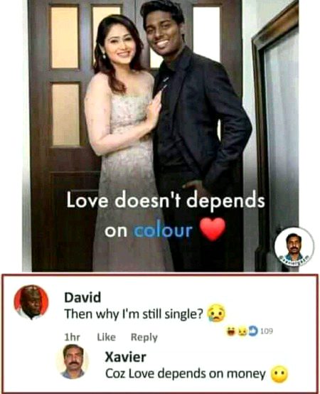Click the Haha reaction icon

tap(230, 331)
